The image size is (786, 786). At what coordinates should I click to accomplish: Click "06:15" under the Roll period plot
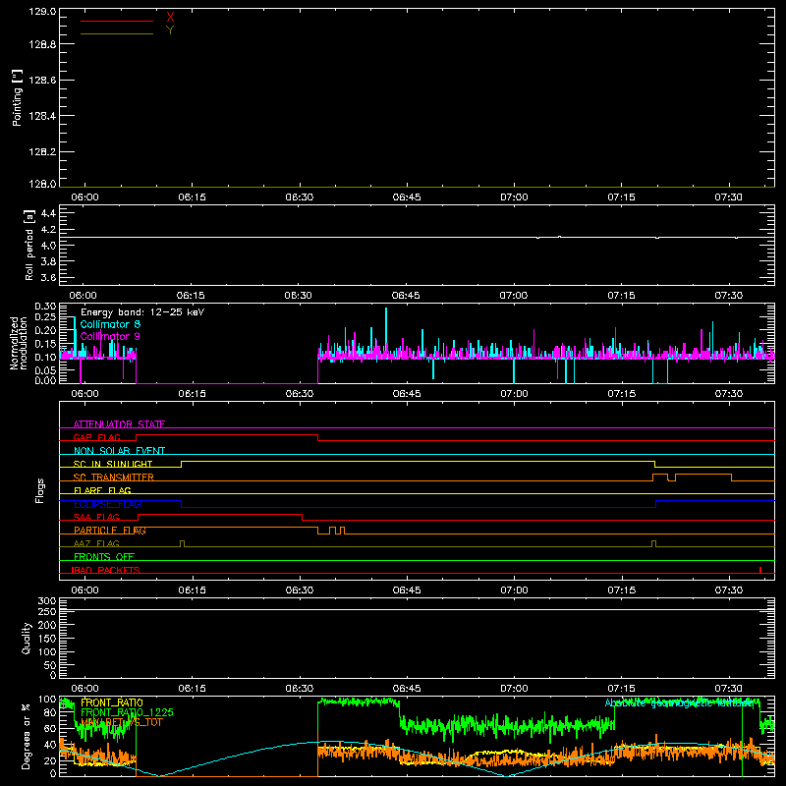pos(191,296)
